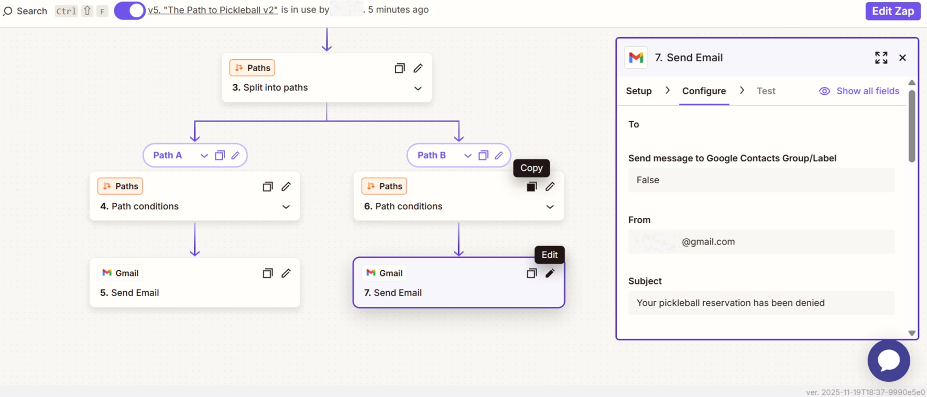Image resolution: width=927 pixels, height=397 pixels.
Task: Click copy icon on Split into paths step
Action: [x=399, y=68]
